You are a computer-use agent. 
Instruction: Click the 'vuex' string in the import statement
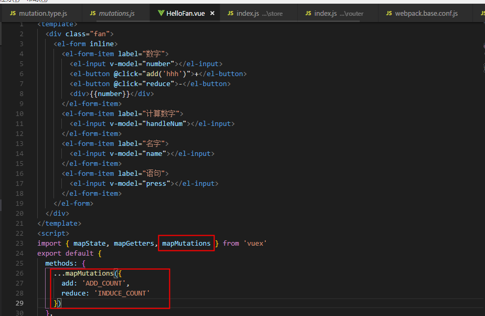pos(255,244)
